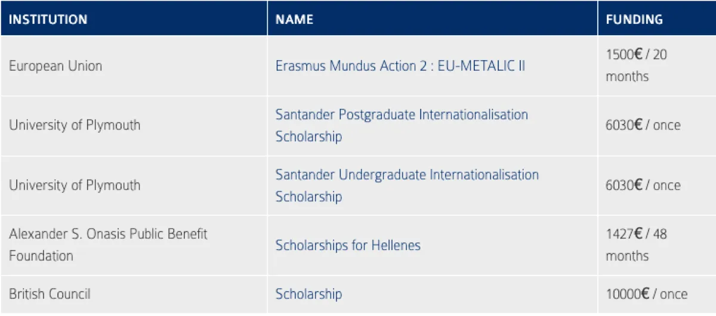
Task: Open Erasmus Mundus Action 2 : EU-METALIC II link
Action: coord(400,65)
